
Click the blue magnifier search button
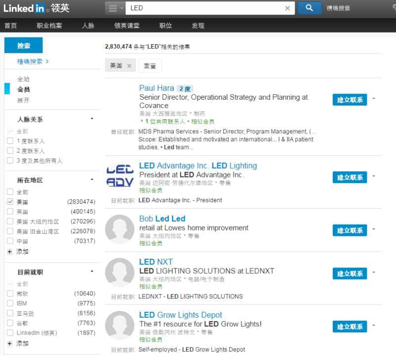[x=309, y=8]
